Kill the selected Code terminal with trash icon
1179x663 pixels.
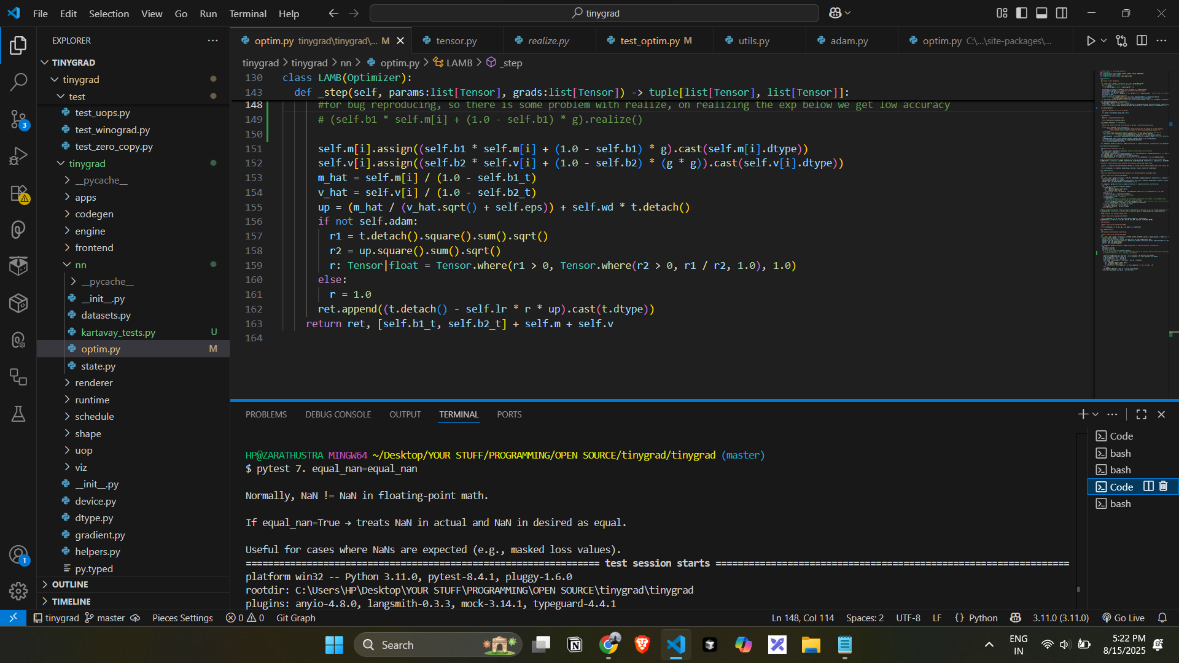[x=1163, y=486]
